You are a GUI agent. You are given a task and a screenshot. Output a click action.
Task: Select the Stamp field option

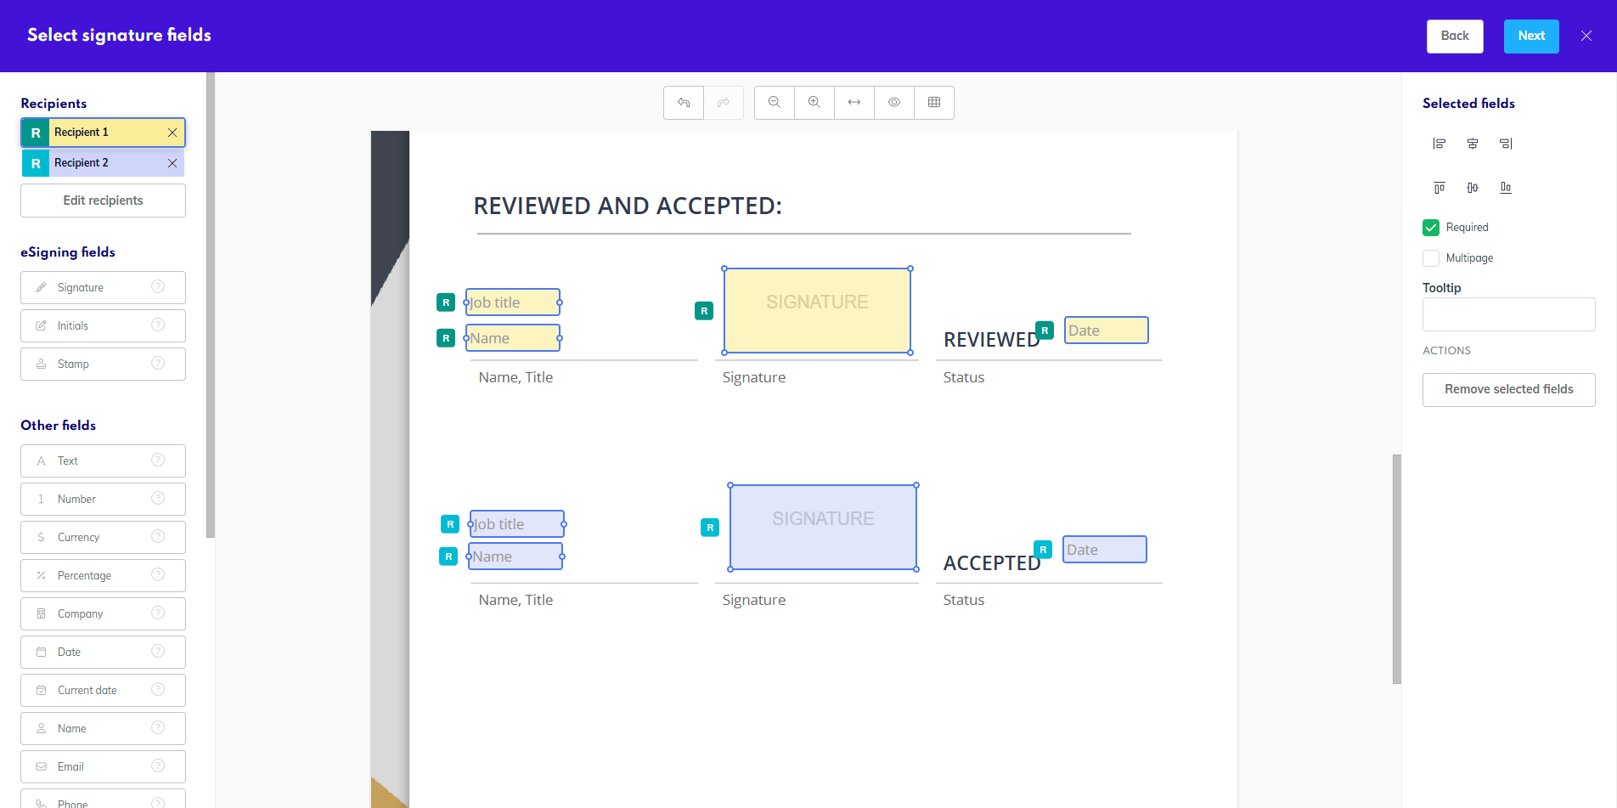102,364
